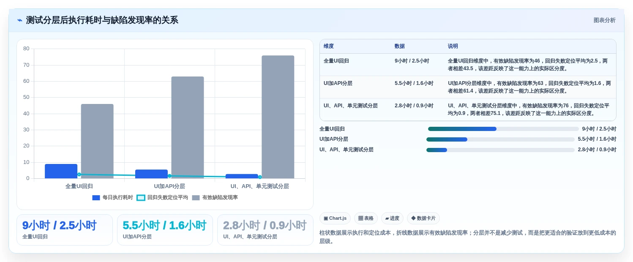The width and height of the screenshot is (633, 262).
Task: Click x-axis label UI加API分层
Action: click(169, 186)
